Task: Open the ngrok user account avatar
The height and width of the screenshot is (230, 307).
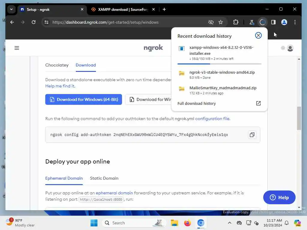Action: coord(290,48)
